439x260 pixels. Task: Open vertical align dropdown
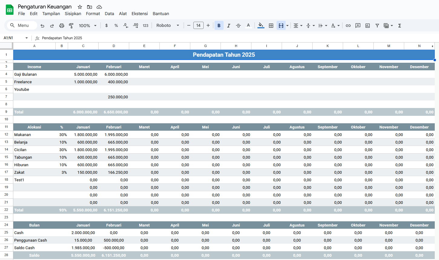tap(310, 26)
